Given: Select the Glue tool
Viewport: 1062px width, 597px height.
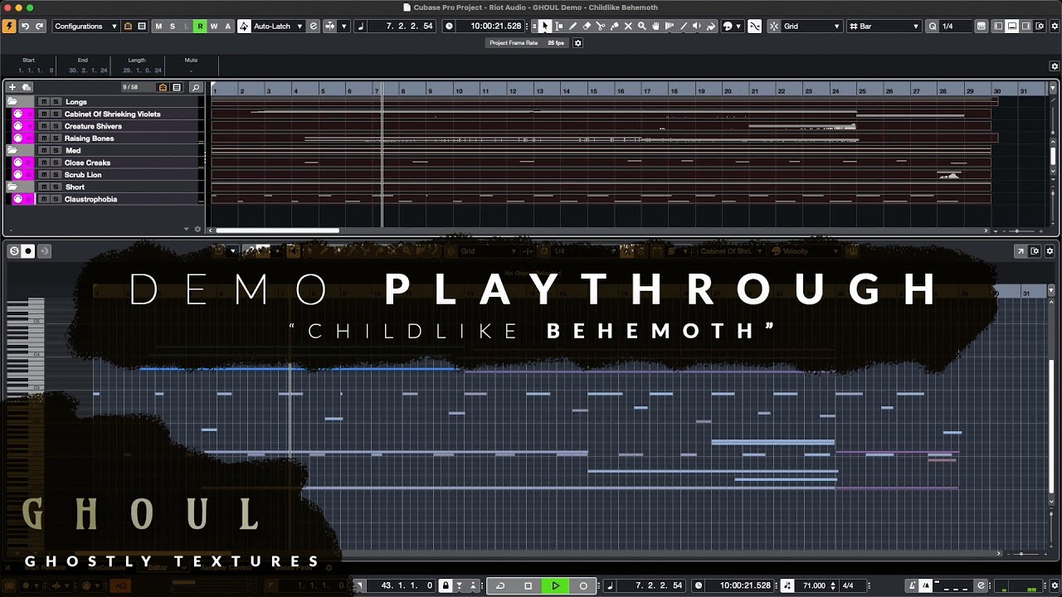Looking at the screenshot, I should [615, 27].
